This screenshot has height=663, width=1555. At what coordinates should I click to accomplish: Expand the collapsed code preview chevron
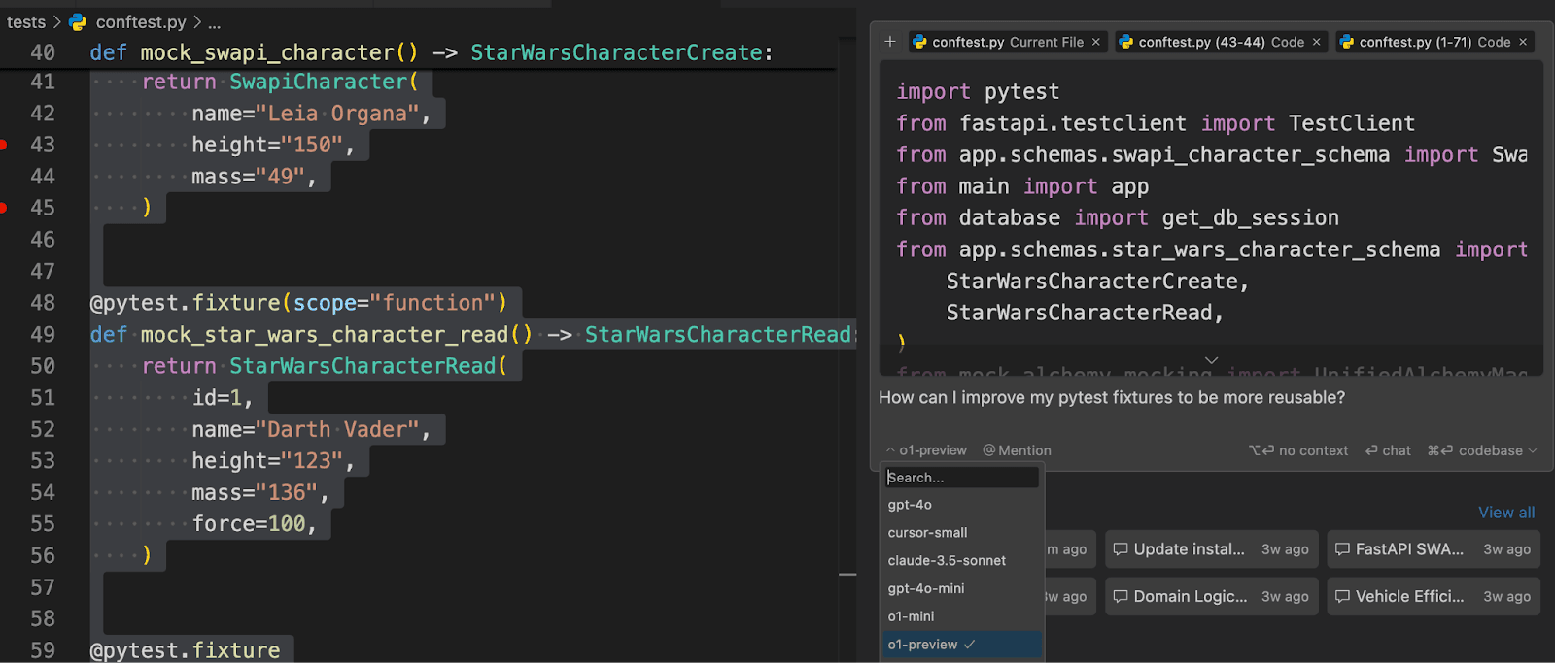coord(1211,360)
